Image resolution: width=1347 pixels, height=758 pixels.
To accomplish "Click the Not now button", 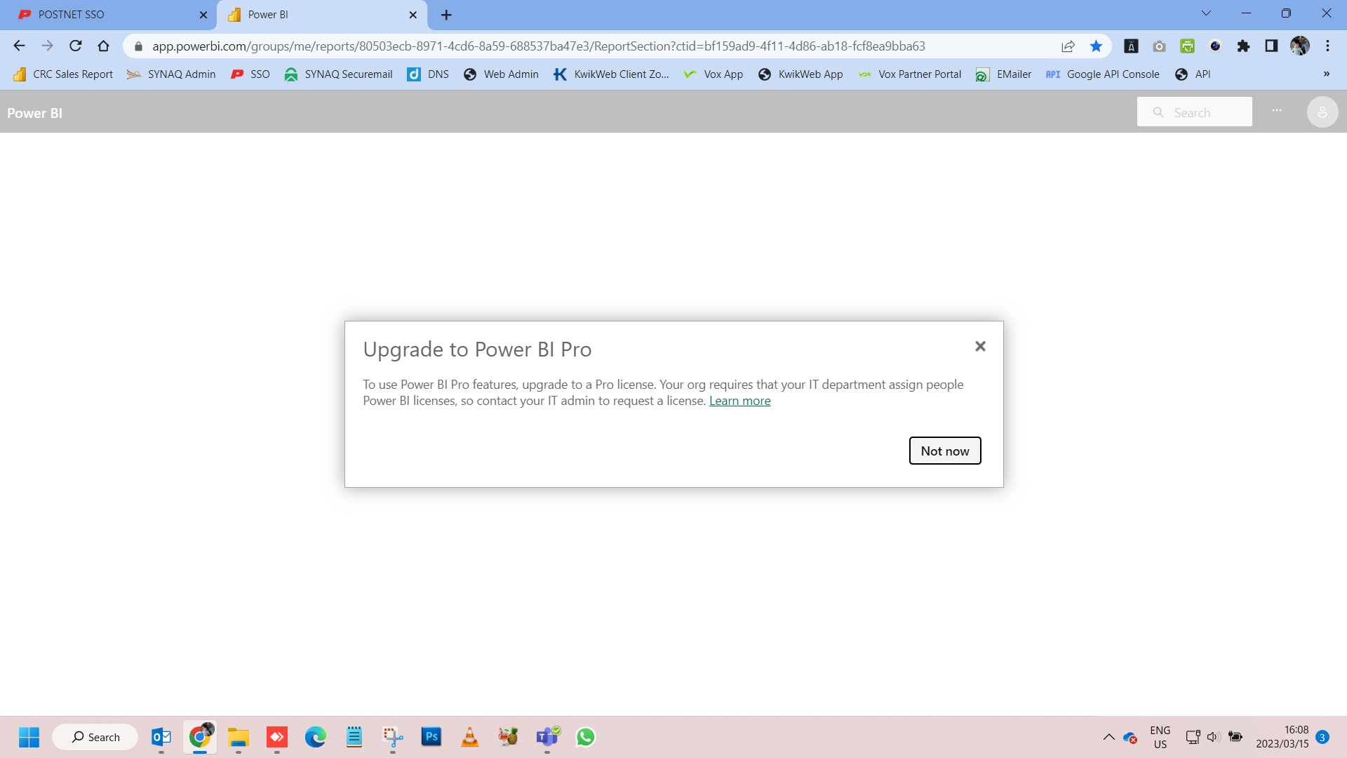I will coord(945,451).
